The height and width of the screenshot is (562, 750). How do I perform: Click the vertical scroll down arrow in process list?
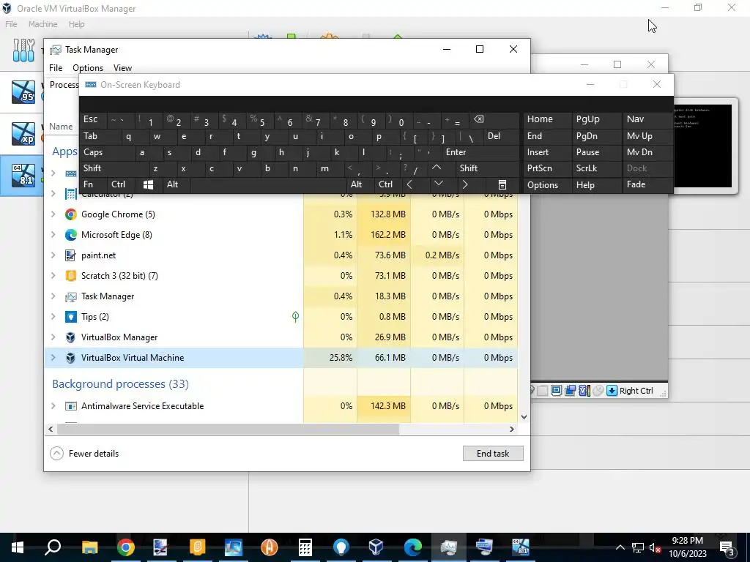tap(524, 416)
